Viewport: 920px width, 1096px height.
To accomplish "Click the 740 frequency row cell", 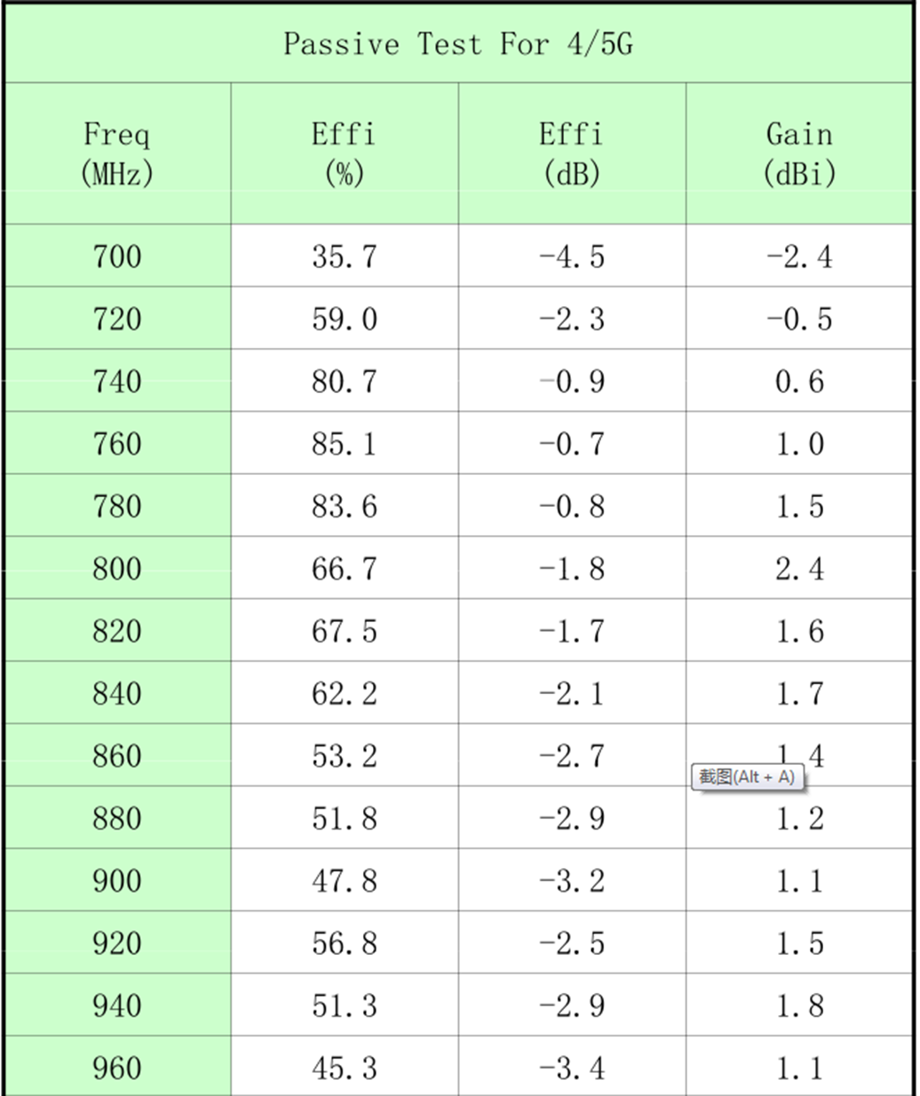I will click(117, 382).
